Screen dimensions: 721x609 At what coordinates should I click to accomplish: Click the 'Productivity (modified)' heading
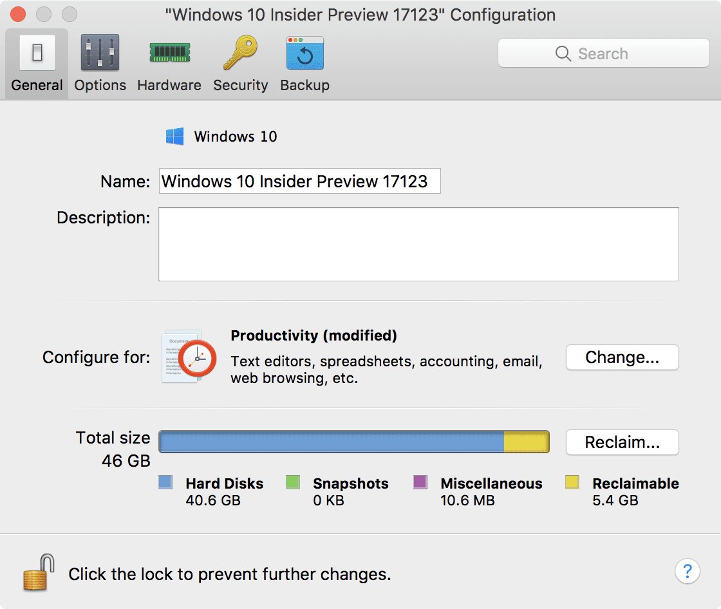tap(314, 335)
